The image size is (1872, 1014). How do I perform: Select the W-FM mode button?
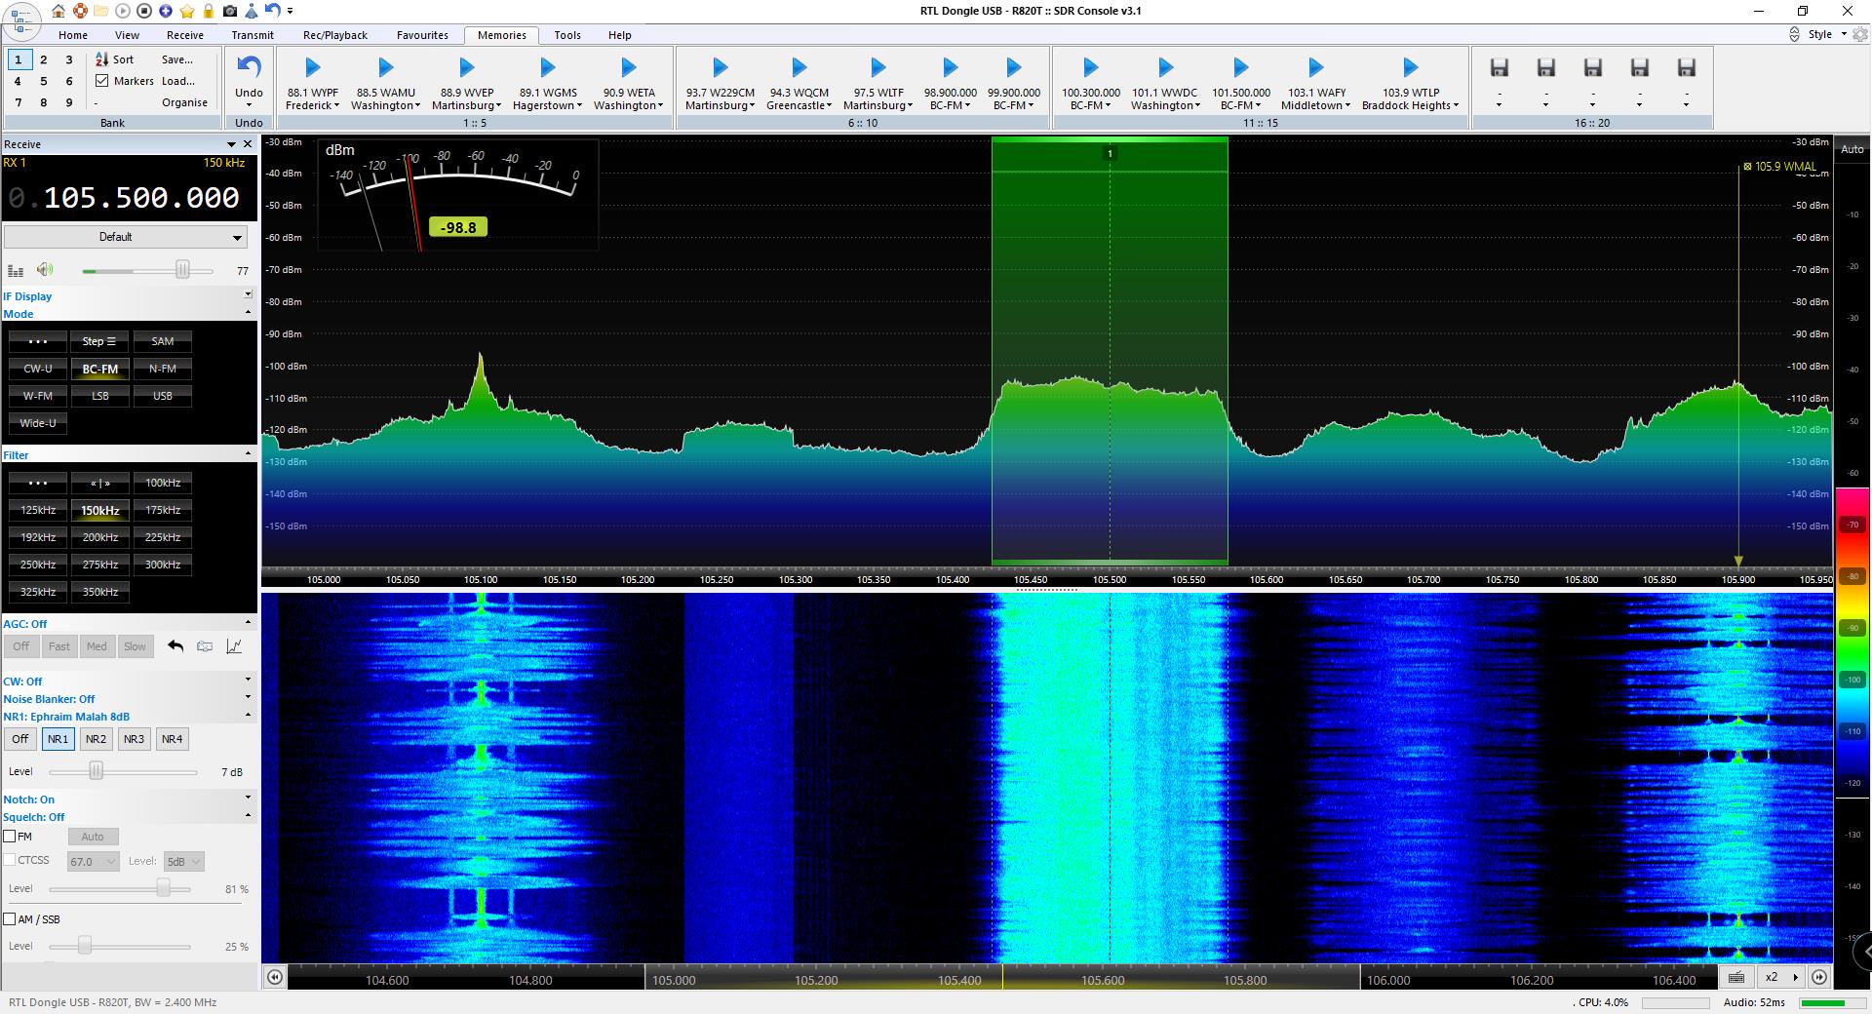tap(38, 396)
